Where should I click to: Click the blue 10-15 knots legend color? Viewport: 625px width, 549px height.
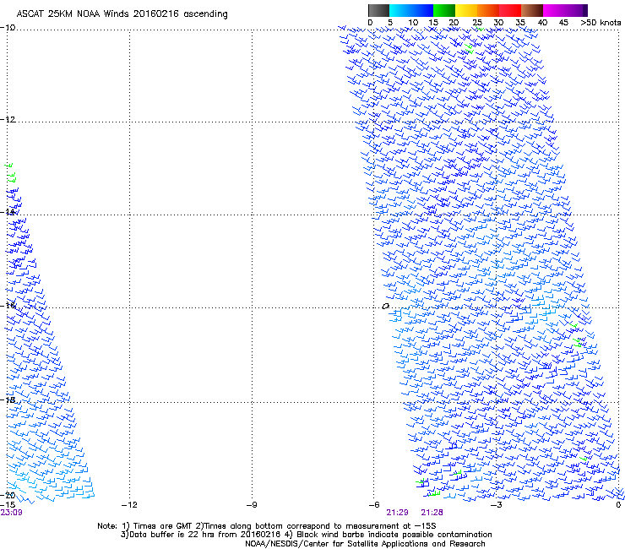click(422, 10)
